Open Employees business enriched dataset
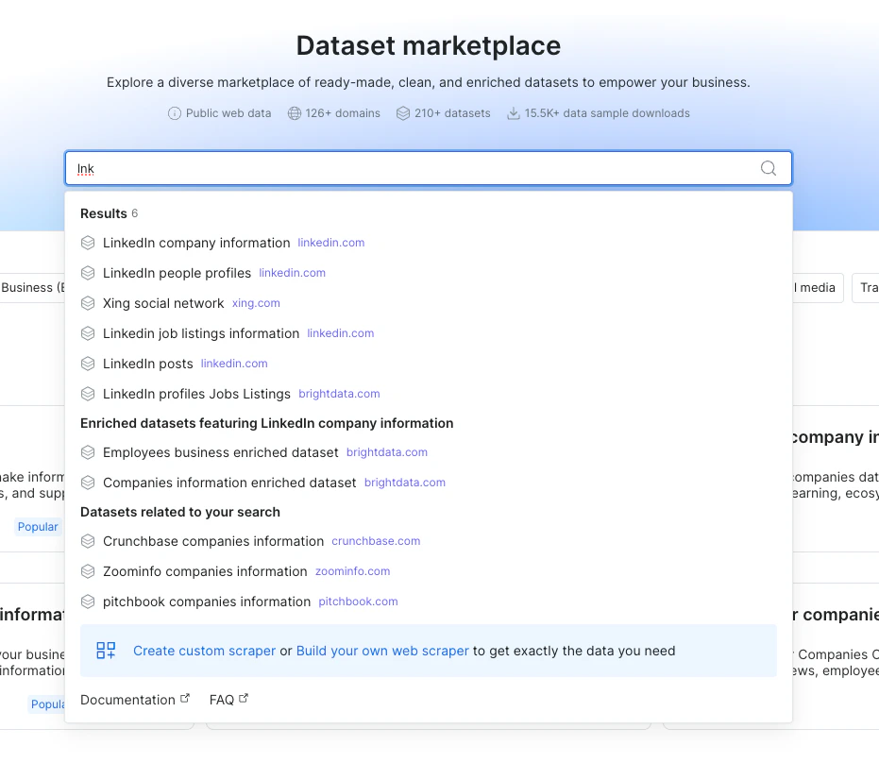Viewport: 879px width, 763px height. click(220, 452)
